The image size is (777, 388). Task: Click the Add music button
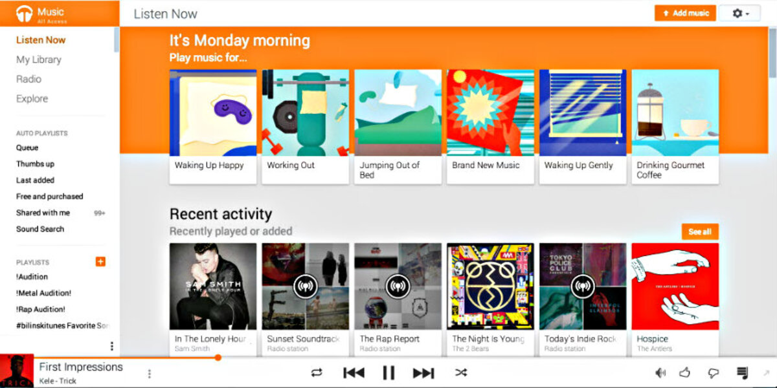(685, 13)
